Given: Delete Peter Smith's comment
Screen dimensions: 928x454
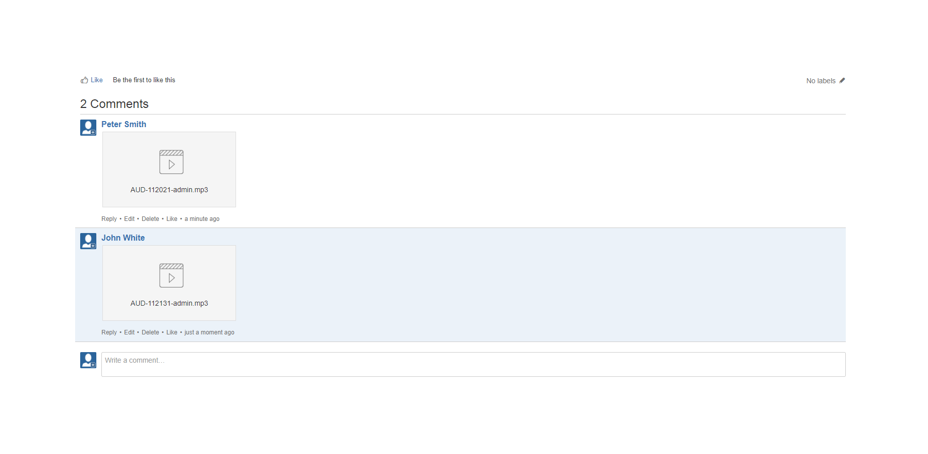Looking at the screenshot, I should point(150,219).
